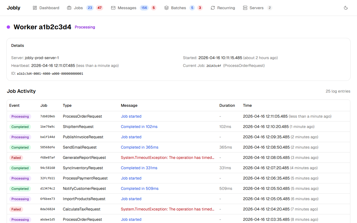Viewport: 357px width, 223px height.
Task: Click the Recurring refresh icon
Action: 213,8
